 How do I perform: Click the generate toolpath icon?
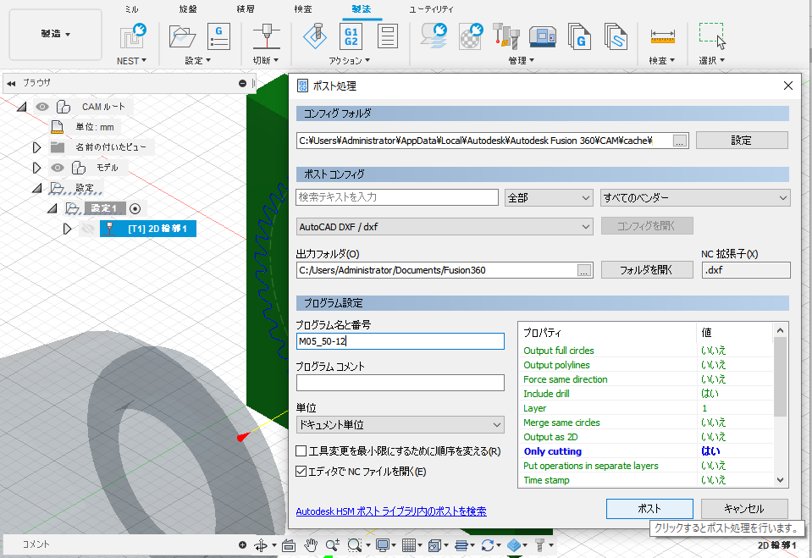point(314,36)
